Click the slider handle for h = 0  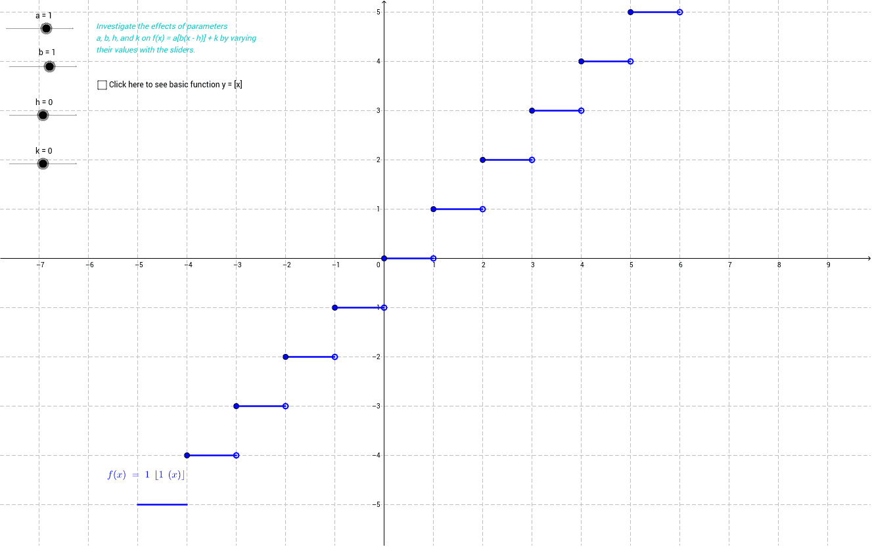[x=43, y=115]
